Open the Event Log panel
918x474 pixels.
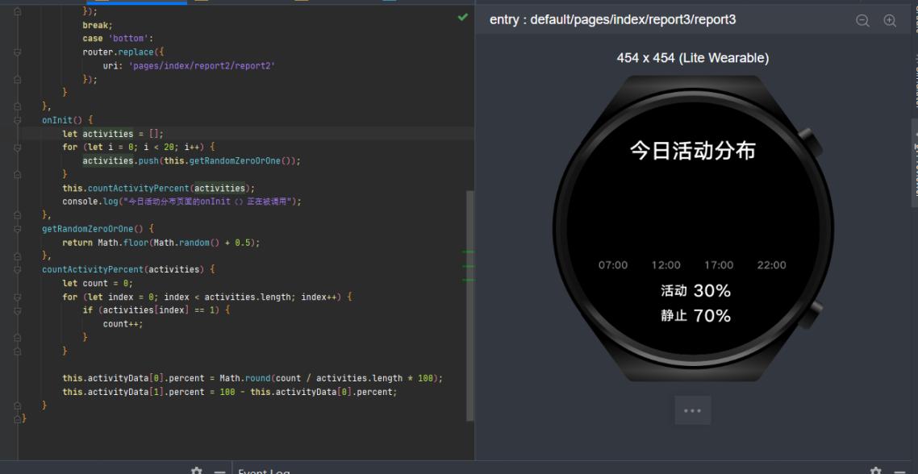tap(264, 471)
